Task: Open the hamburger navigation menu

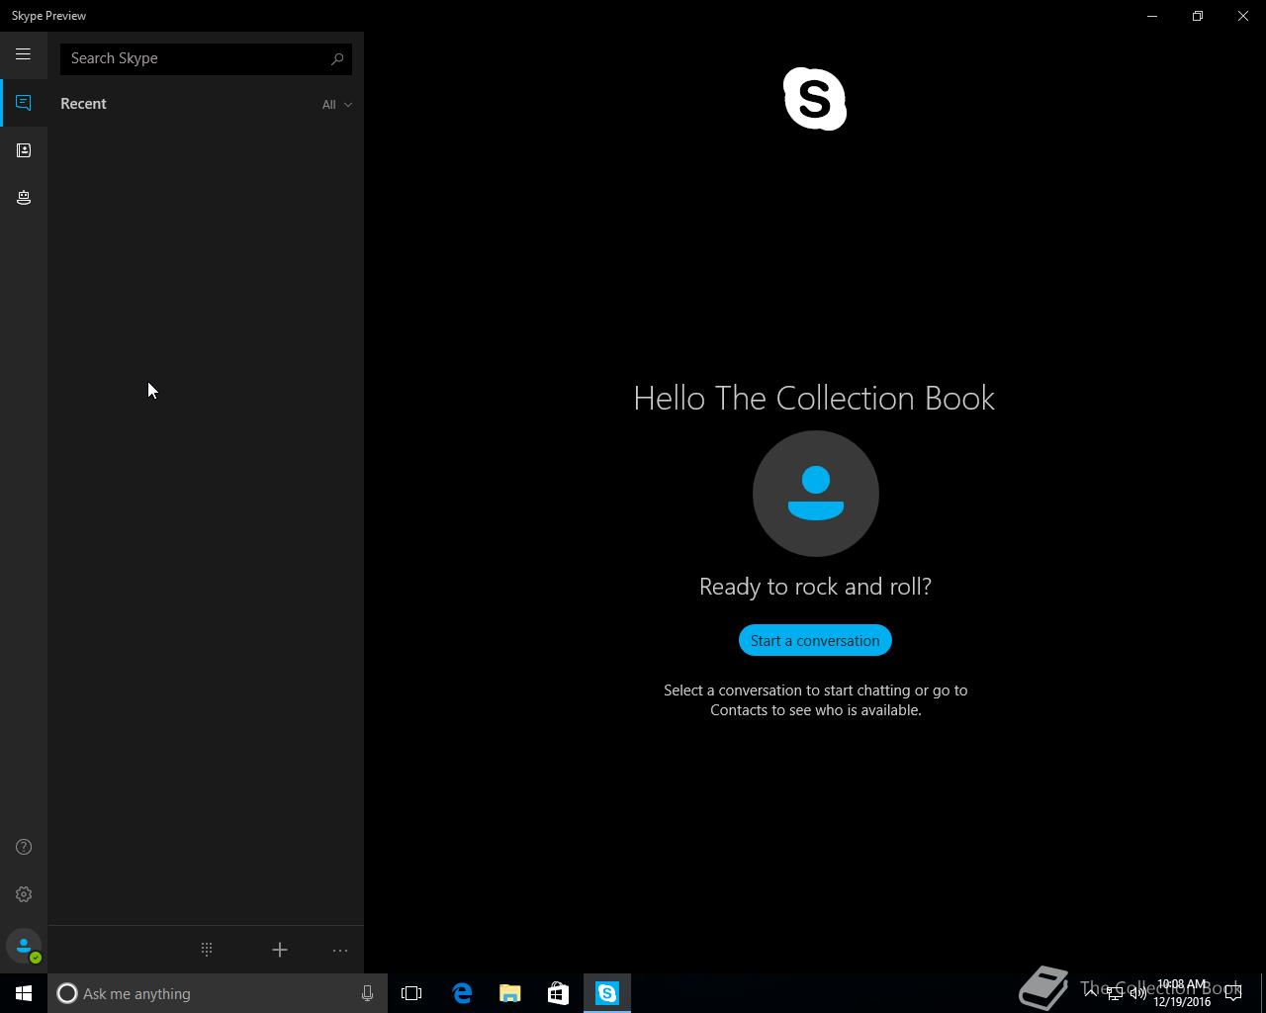Action: [23, 54]
